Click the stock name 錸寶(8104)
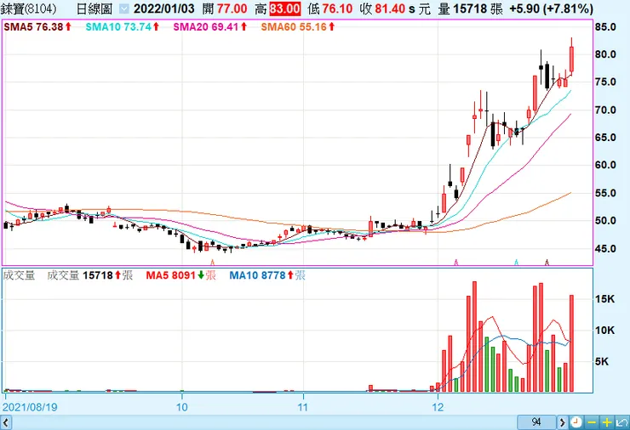 (x=29, y=8)
